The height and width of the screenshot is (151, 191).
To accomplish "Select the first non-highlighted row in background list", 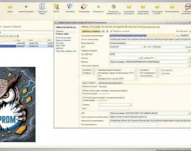I will click(27, 44).
